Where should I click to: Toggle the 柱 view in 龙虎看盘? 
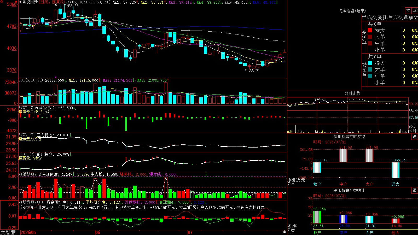pyautogui.click(x=408, y=10)
